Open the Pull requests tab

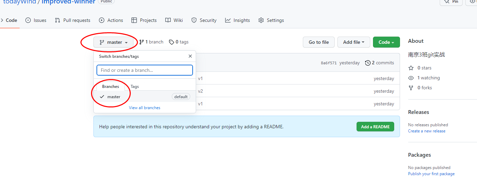click(73, 20)
